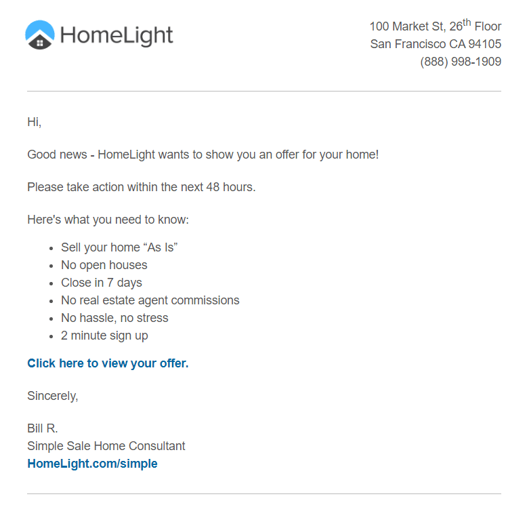Screen dimensions: 527x505
Task: Click the 'No hassle, no stress' bullet
Action: click(114, 318)
